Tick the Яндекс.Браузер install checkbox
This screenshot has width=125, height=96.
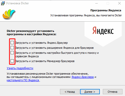12,43
